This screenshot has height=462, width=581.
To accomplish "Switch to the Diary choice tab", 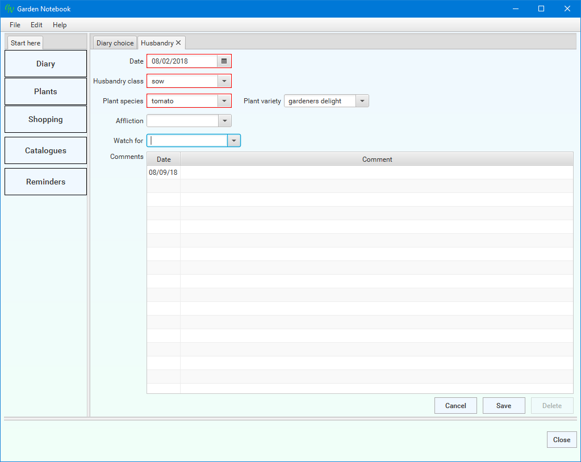I will [115, 43].
